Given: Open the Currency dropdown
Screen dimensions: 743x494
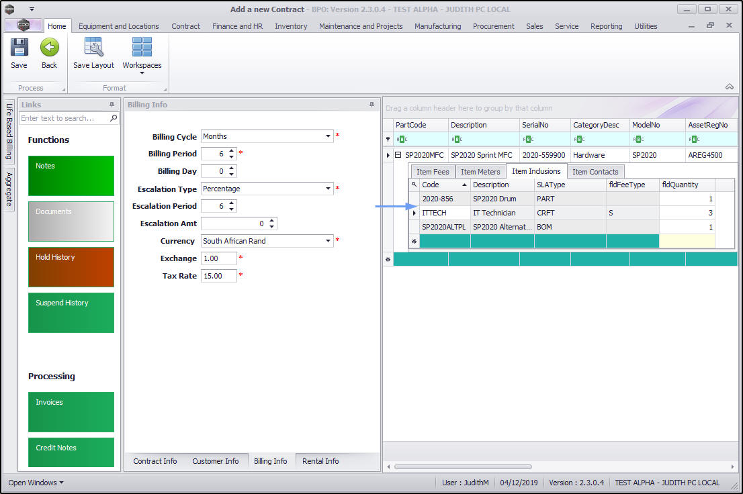Looking at the screenshot, I should pos(329,241).
